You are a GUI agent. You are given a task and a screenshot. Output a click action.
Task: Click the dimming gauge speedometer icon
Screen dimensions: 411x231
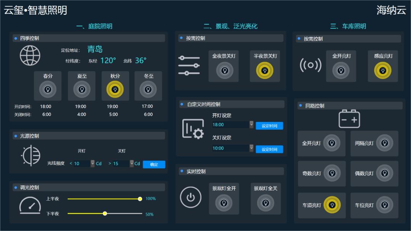[x=30, y=206]
